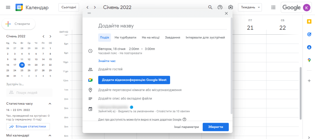Image resolution: width=315 pixels, height=139 pixels.
Task: Open Contacts in side panel
Action: point(309,47)
